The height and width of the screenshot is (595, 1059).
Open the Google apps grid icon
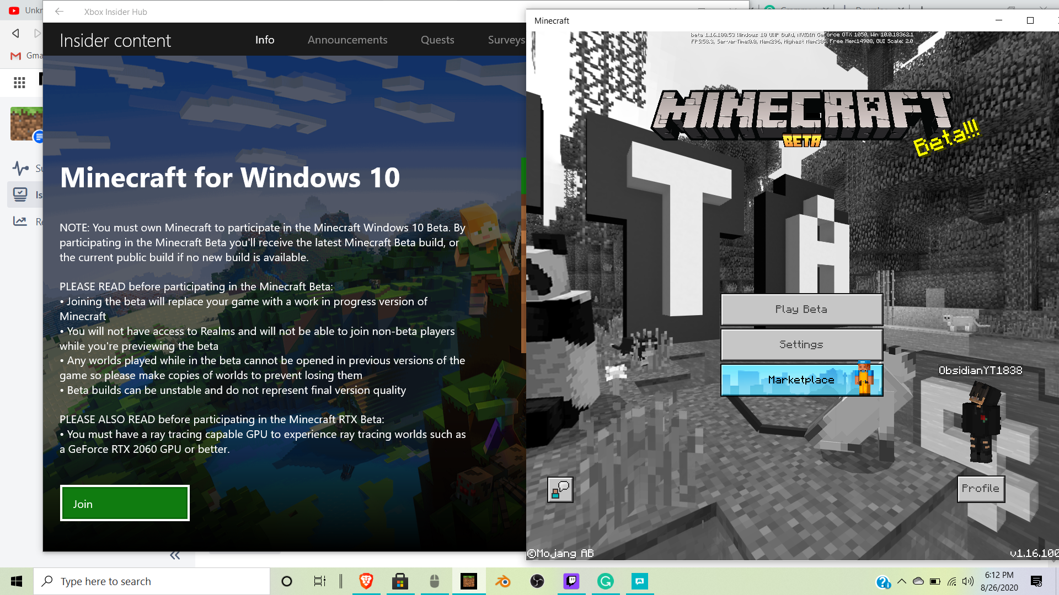19,83
